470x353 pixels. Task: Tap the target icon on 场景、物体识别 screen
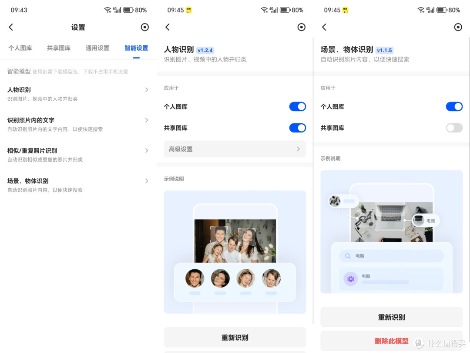pos(458,27)
